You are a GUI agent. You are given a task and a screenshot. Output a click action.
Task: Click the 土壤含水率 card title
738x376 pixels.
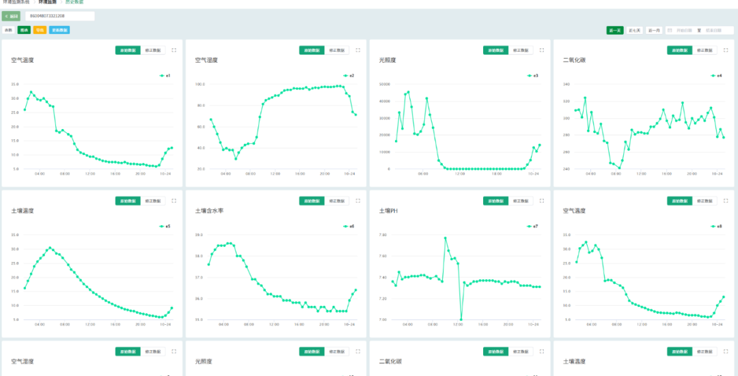coord(209,211)
